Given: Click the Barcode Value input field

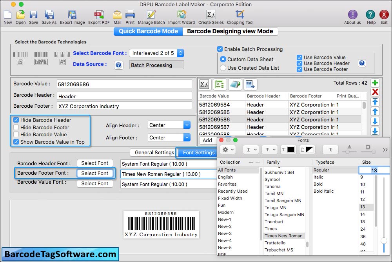Looking at the screenshot, I should click(x=124, y=84).
